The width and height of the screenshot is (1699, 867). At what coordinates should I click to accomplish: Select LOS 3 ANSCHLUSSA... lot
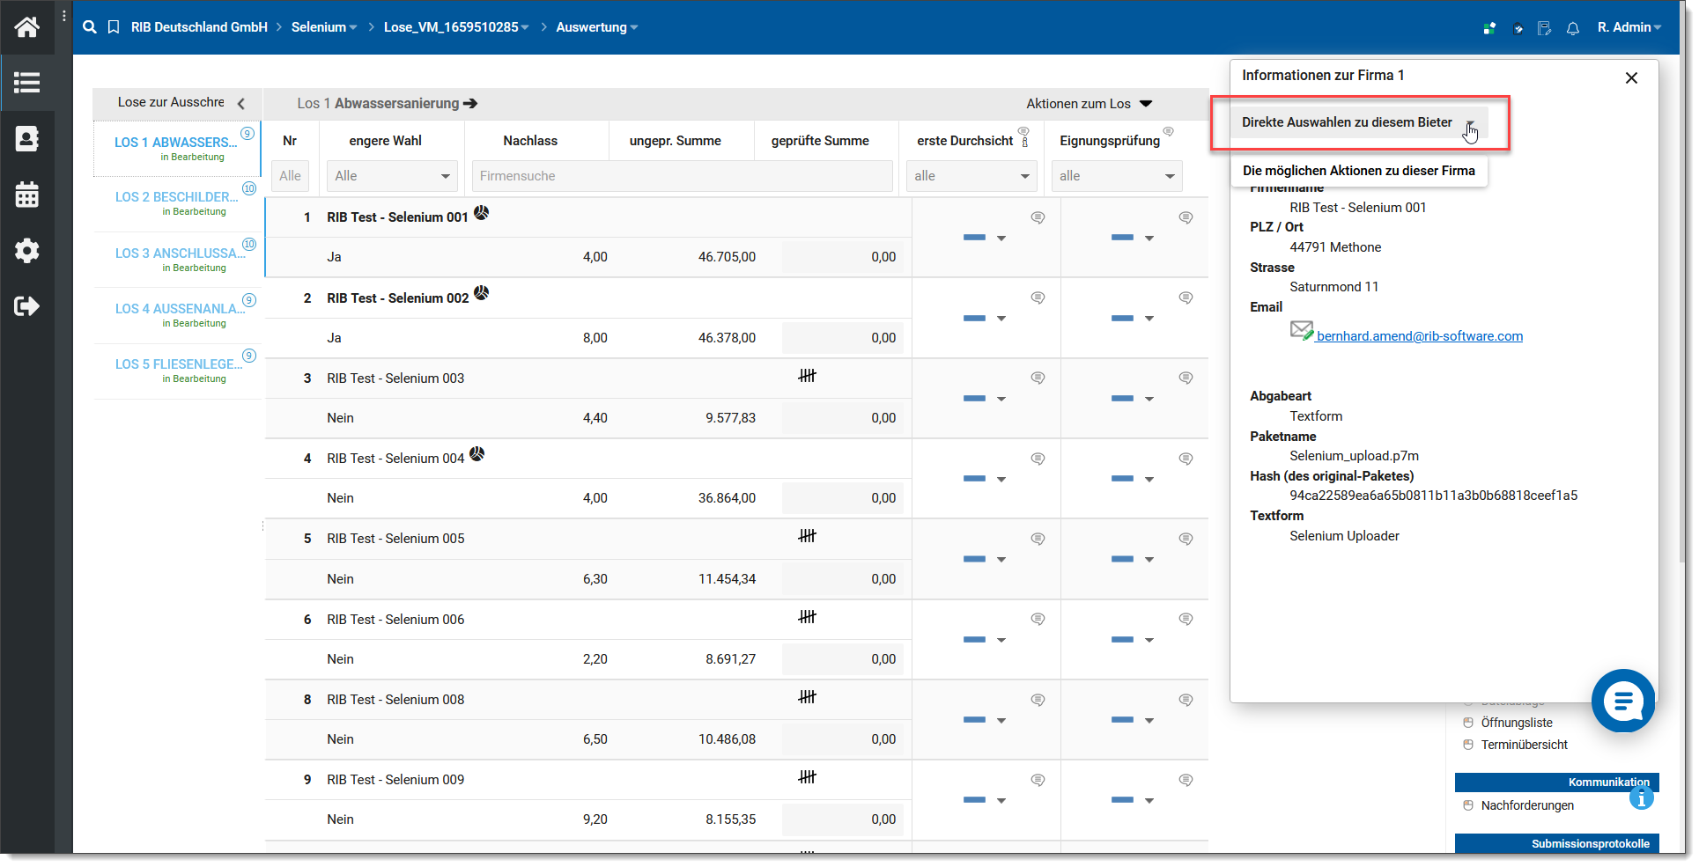[177, 259]
